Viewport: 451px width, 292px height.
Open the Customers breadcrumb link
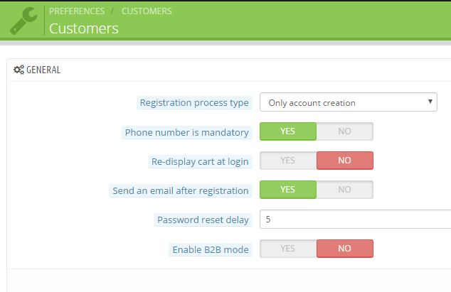tap(147, 11)
